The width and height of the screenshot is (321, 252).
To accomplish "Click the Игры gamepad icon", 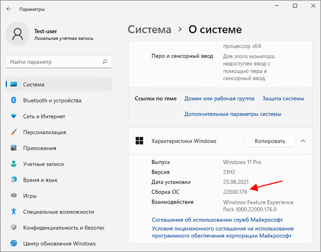I will pyautogui.click(x=13, y=195).
